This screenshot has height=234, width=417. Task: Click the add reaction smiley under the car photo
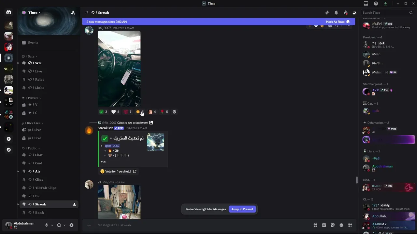pyautogui.click(x=174, y=112)
